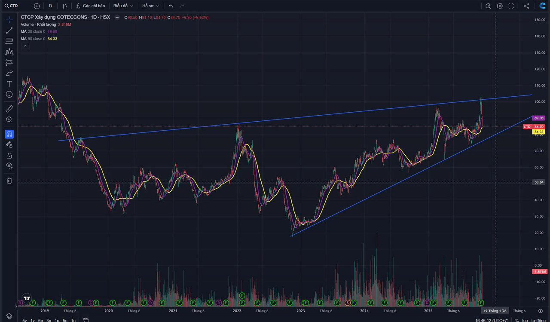Open the forecasting and measurement tool
This screenshot has width=550, height=322.
click(9, 63)
